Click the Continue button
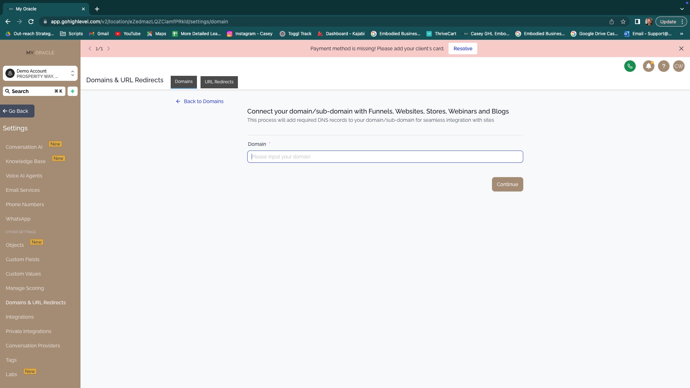690x388 pixels. (x=507, y=184)
